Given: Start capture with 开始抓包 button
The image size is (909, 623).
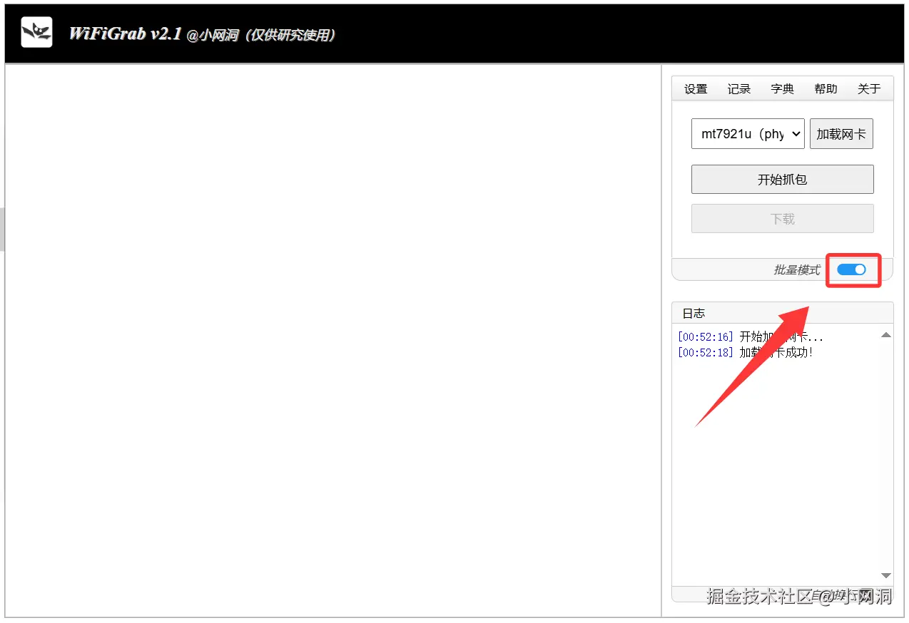Looking at the screenshot, I should [x=783, y=180].
